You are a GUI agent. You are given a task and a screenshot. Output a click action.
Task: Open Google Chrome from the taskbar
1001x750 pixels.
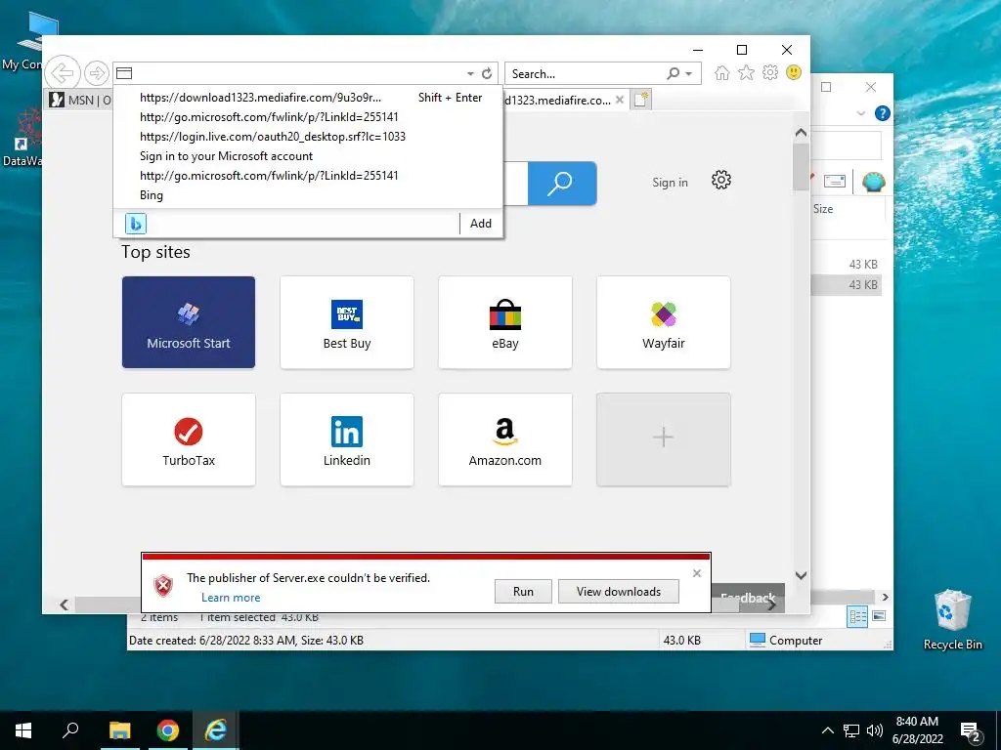[168, 730]
